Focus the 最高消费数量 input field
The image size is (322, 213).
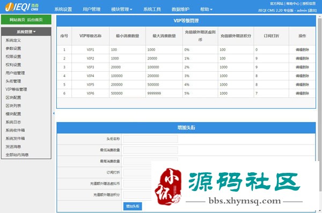click(150, 161)
